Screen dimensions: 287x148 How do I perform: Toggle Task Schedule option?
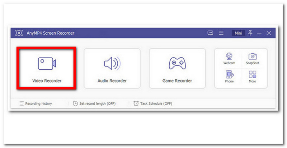(153, 103)
